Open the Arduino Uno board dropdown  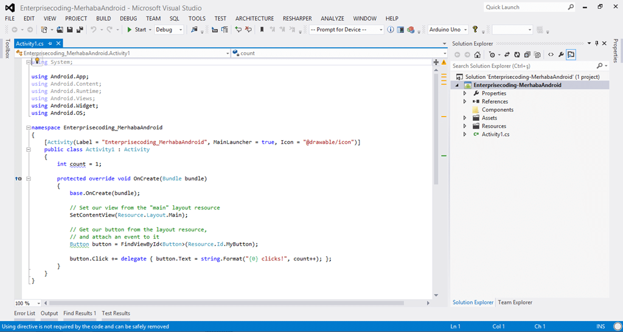click(x=448, y=30)
